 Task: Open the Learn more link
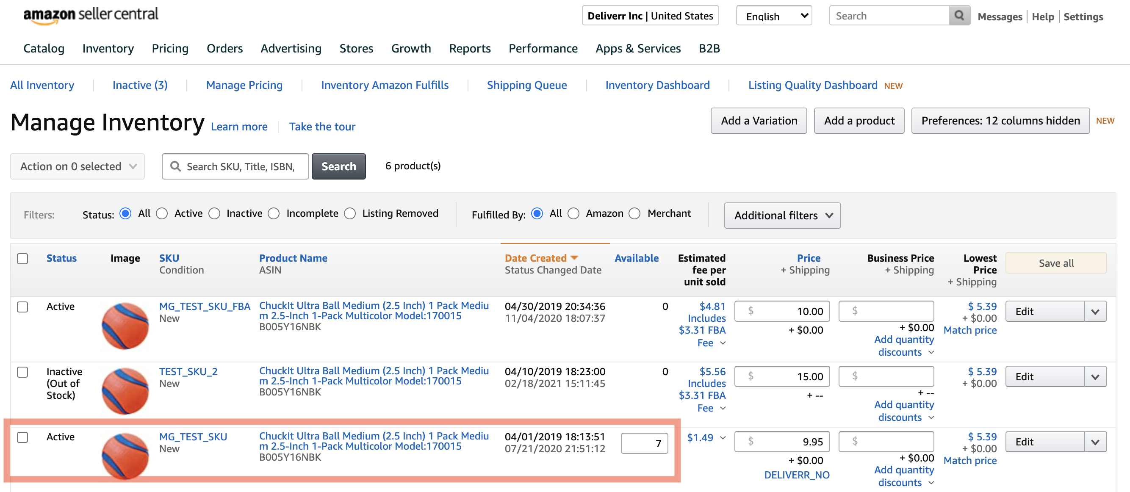(x=239, y=127)
